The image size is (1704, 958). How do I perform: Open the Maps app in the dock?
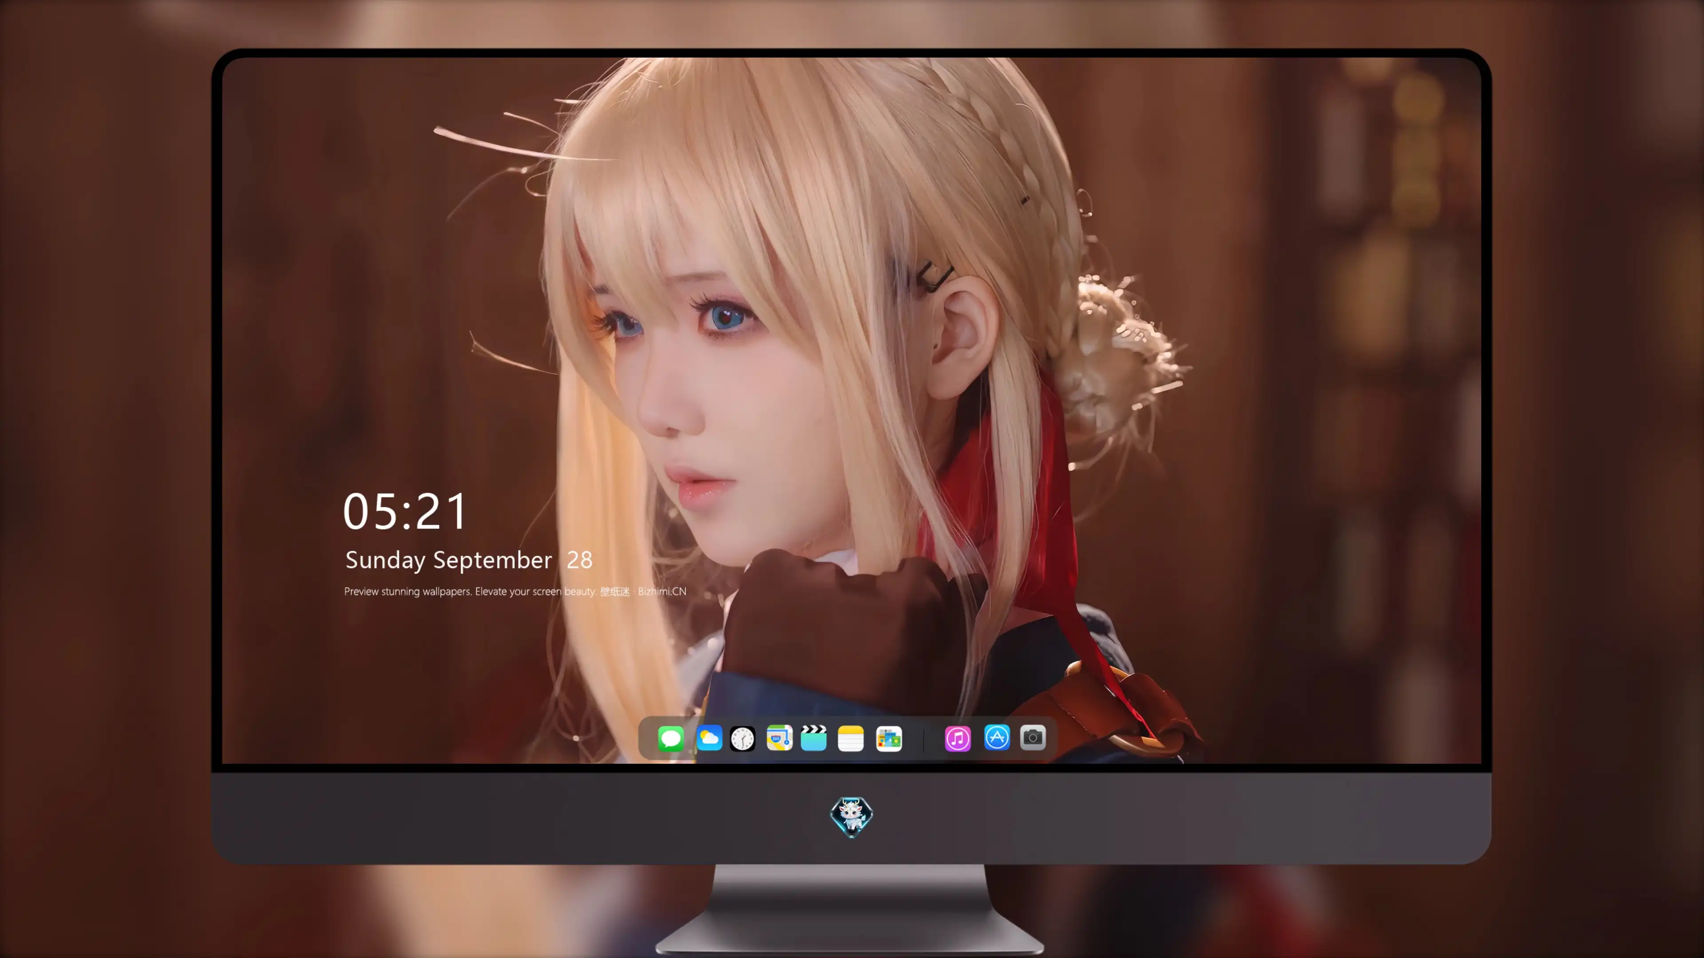point(779,738)
